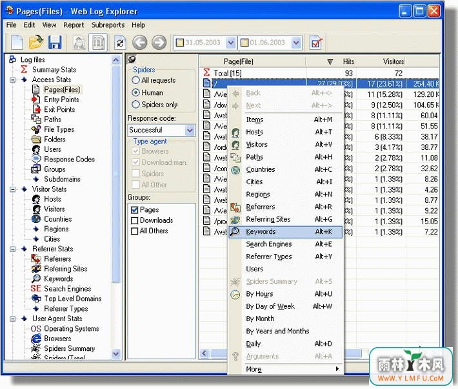Collapse the Access Stats tree node
Image resolution: width=458 pixels, height=389 pixels.
coord(13,79)
